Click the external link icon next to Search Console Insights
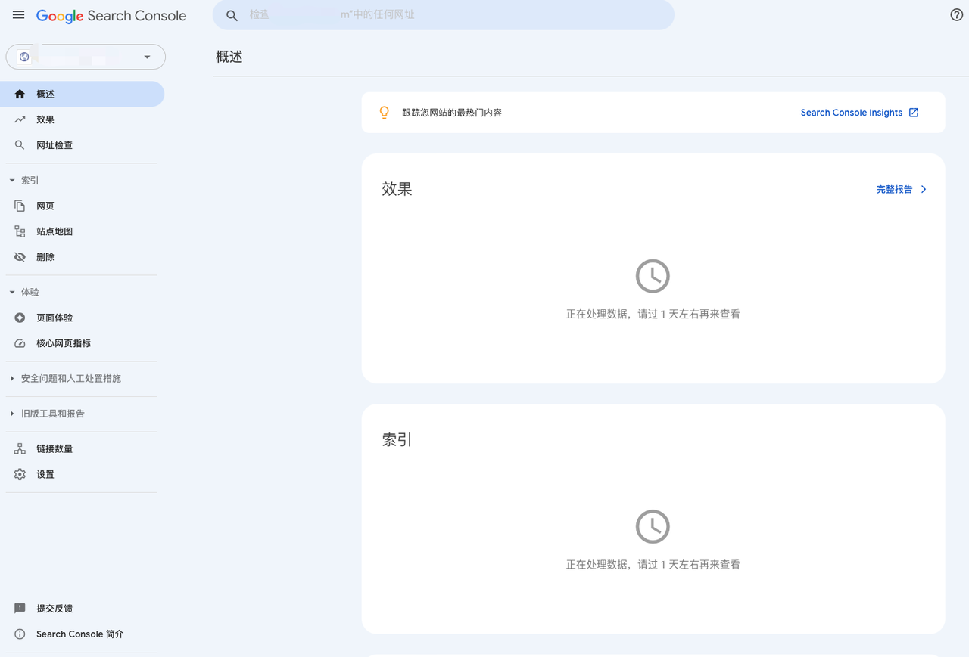The height and width of the screenshot is (657, 969). click(914, 113)
